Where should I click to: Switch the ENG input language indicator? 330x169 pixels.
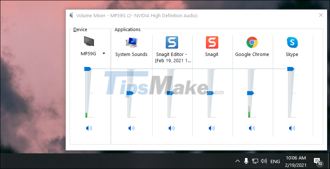pyautogui.click(x=275, y=162)
